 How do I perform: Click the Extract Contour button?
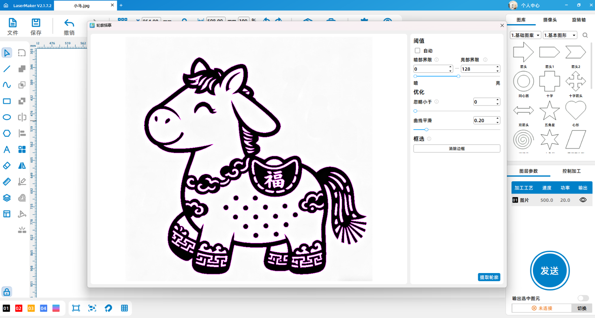pyautogui.click(x=489, y=277)
